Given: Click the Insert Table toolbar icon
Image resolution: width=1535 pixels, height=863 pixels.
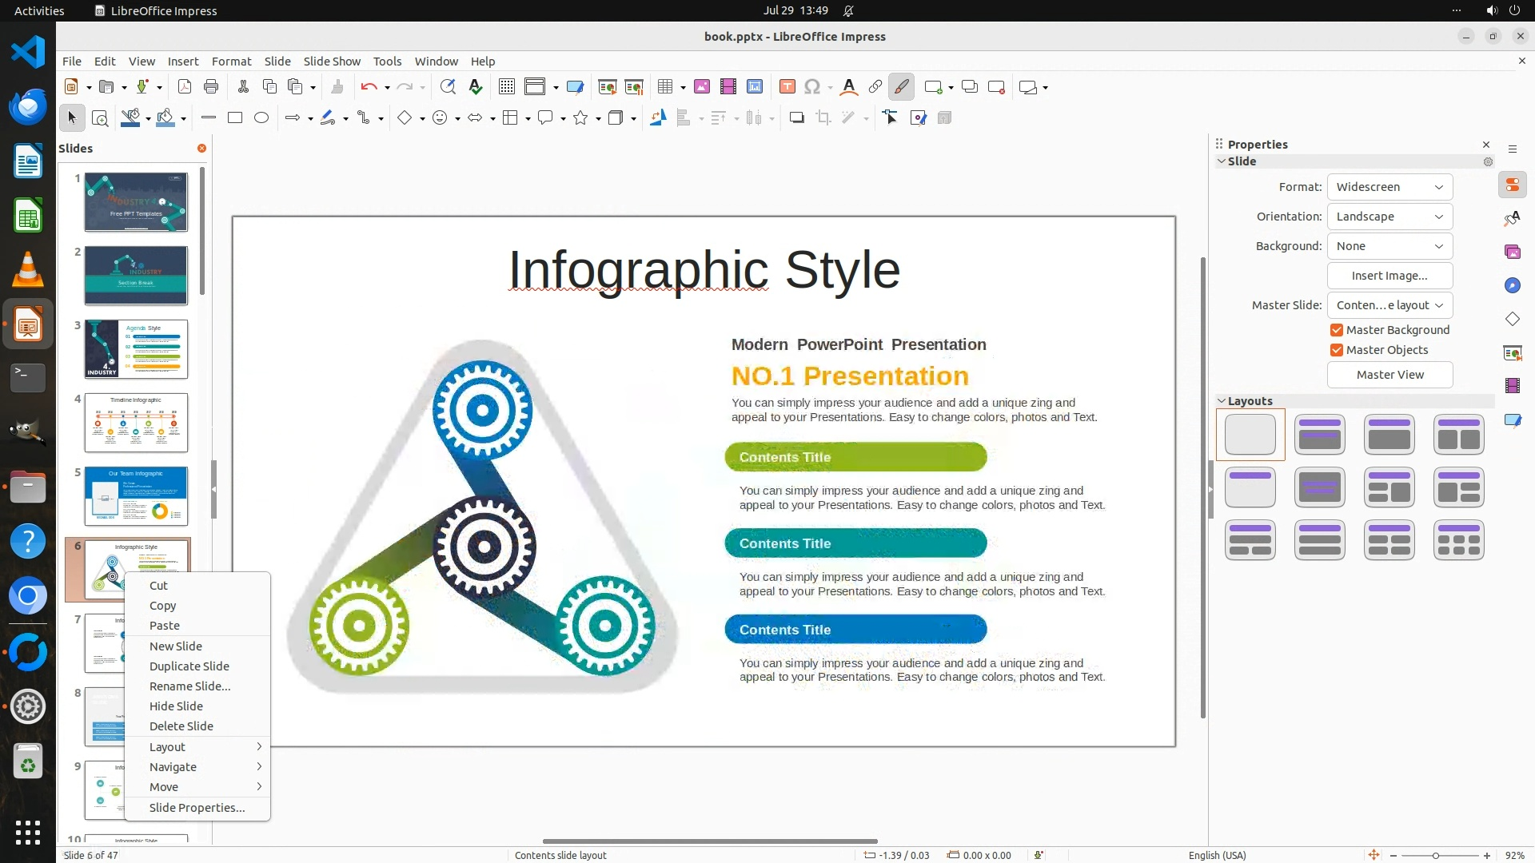Looking at the screenshot, I should click(x=665, y=87).
